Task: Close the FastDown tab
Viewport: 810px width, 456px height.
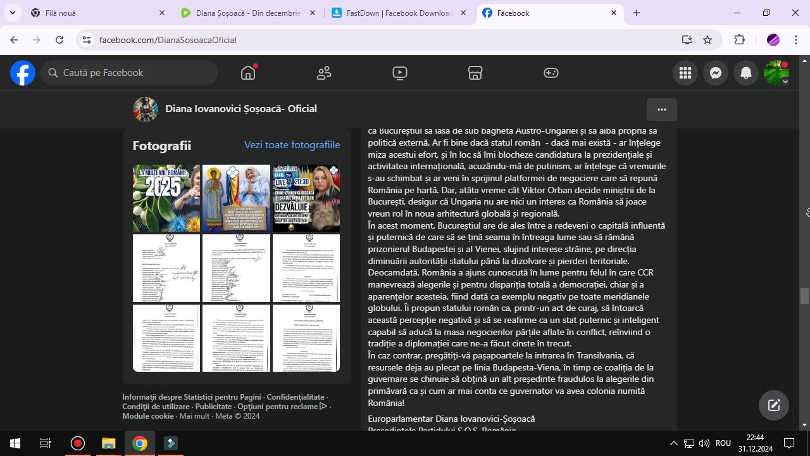Action: [463, 13]
